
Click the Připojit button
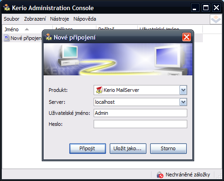(88, 148)
